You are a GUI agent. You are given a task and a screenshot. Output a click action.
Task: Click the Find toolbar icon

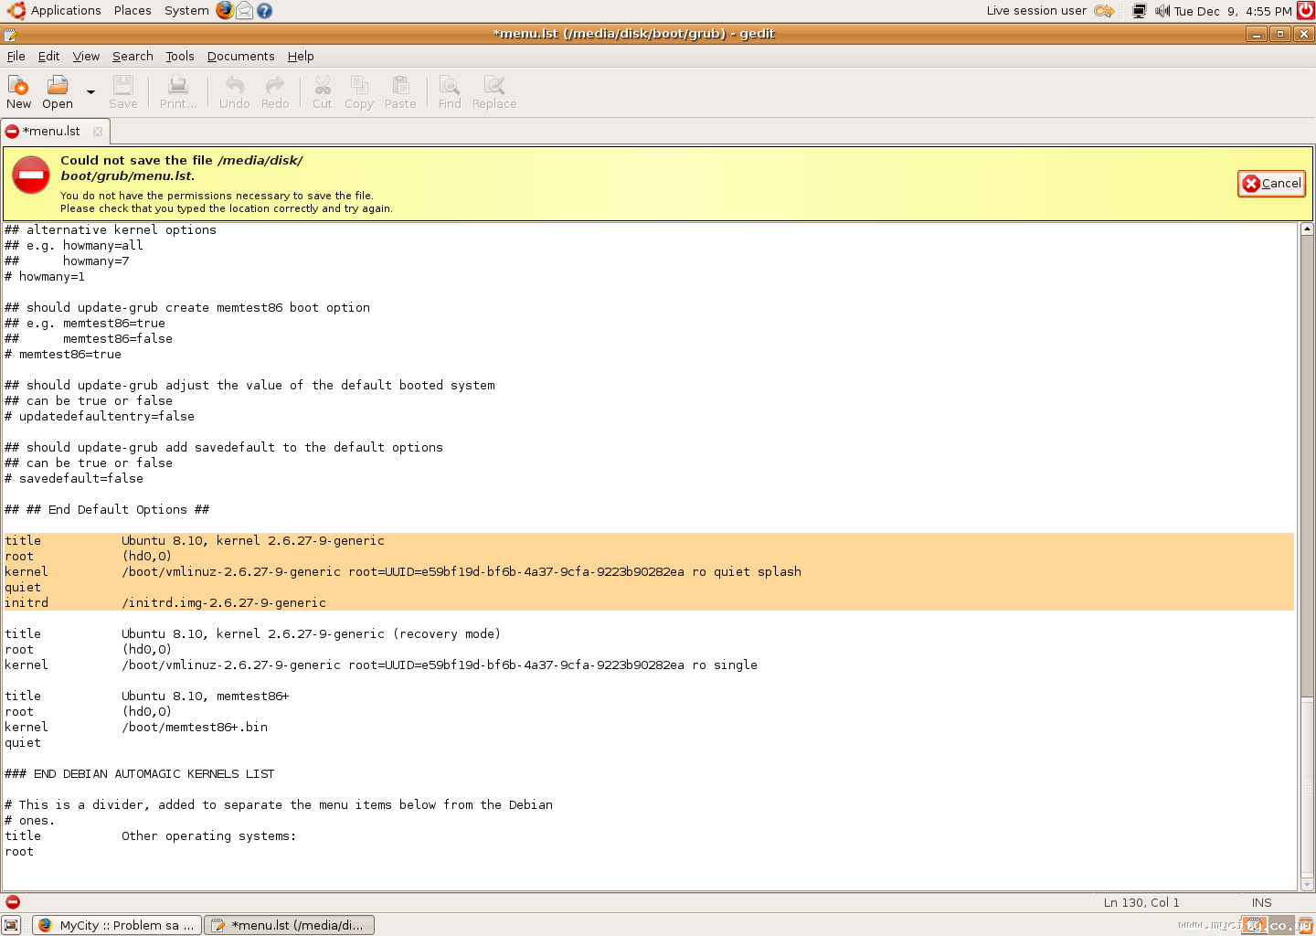(x=450, y=91)
